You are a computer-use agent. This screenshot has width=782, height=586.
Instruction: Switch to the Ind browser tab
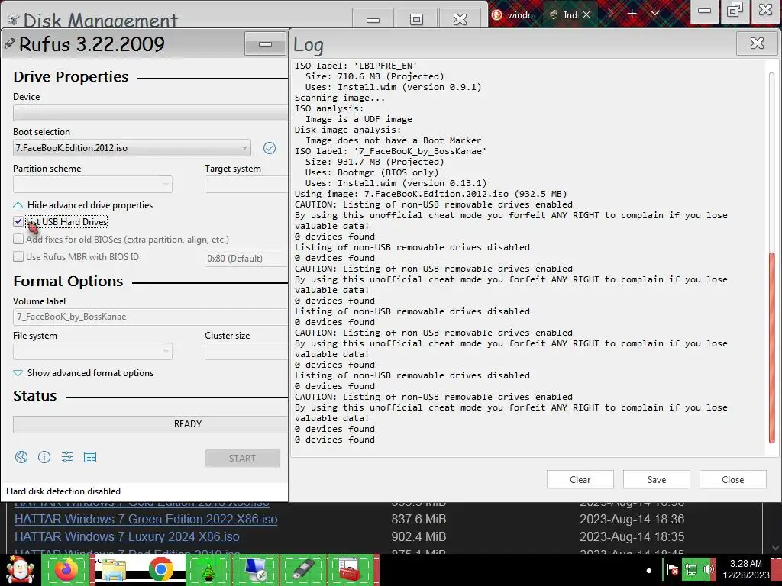tap(570, 15)
